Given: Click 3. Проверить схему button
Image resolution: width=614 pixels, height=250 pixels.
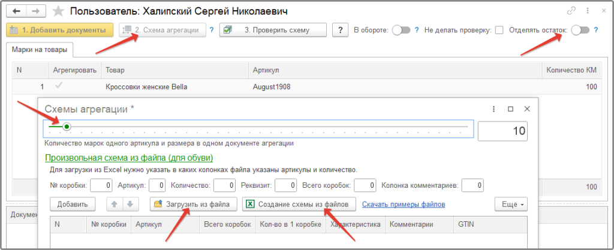Looking at the screenshot, I should point(273,30).
